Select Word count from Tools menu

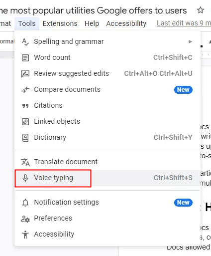[107, 57]
